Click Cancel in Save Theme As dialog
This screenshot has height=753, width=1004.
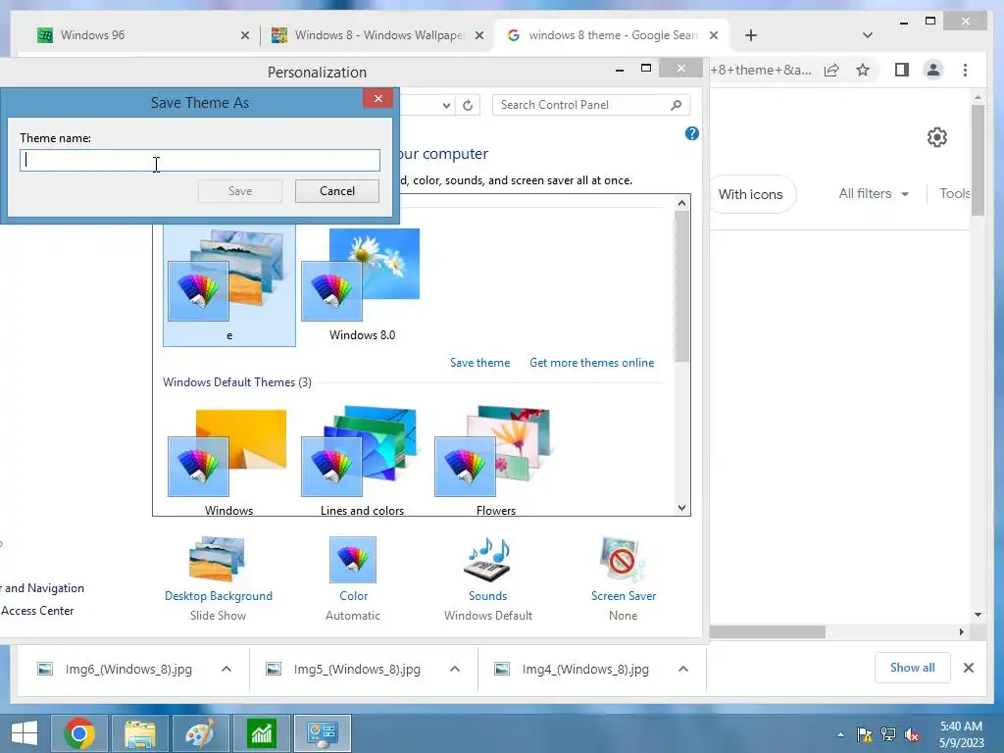click(337, 191)
